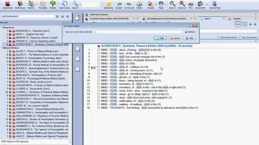Click the Screenshot camera icon
The height and width of the screenshot is (145, 259).
point(200,4)
